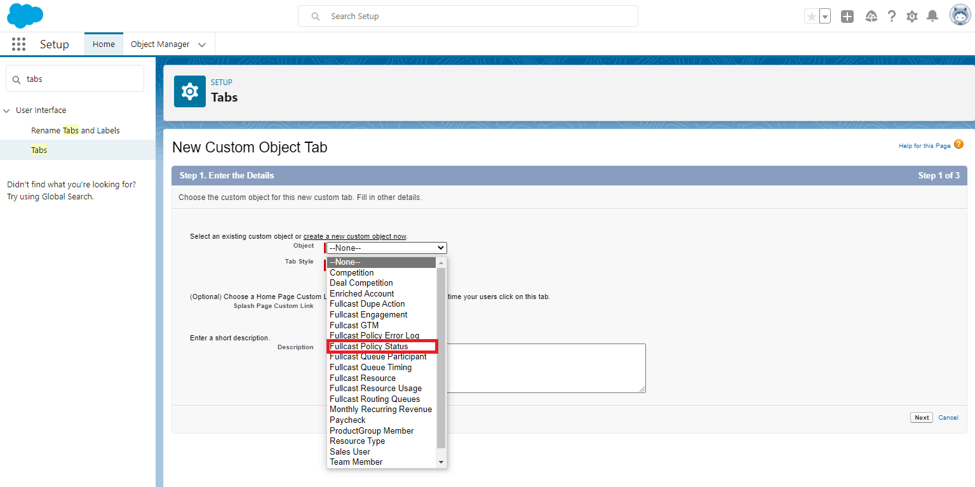
Task: Open the user profile avatar
Action: [960, 15]
